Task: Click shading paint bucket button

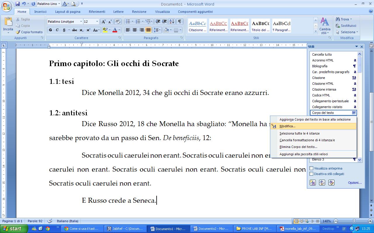Action: click(166, 30)
